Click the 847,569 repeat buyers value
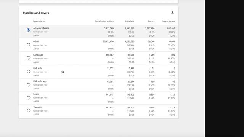244x137 pixels. [x=171, y=29]
